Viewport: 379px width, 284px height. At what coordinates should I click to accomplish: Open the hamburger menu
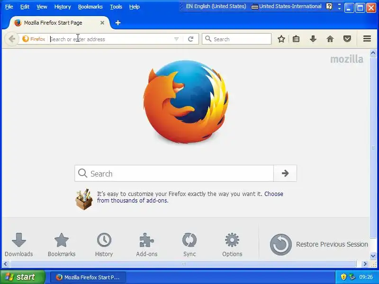click(367, 39)
